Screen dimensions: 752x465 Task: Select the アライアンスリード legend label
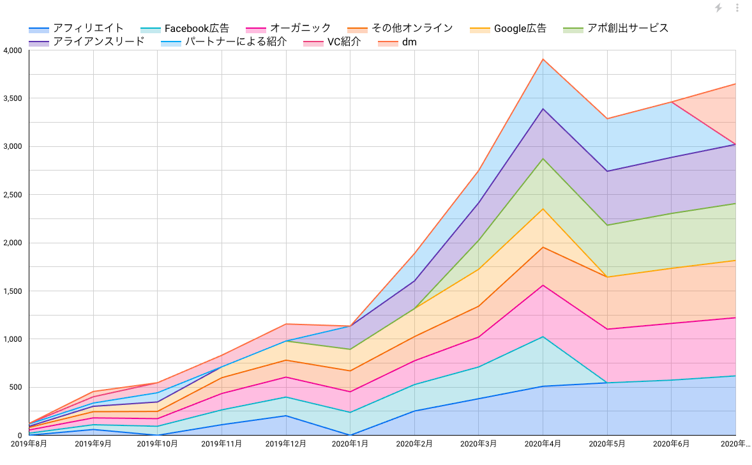click(x=99, y=42)
